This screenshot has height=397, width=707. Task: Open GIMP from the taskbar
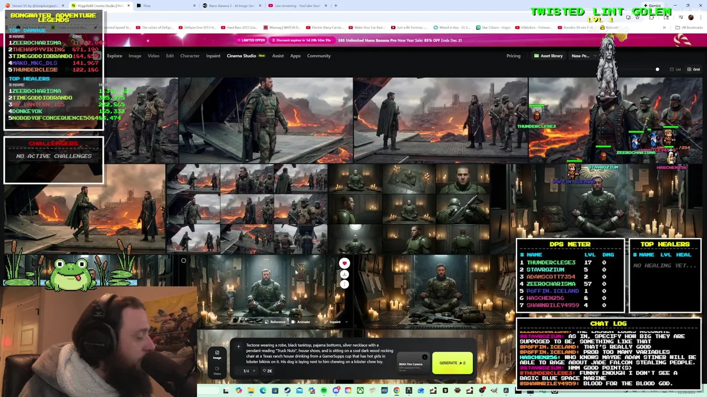[494, 391]
